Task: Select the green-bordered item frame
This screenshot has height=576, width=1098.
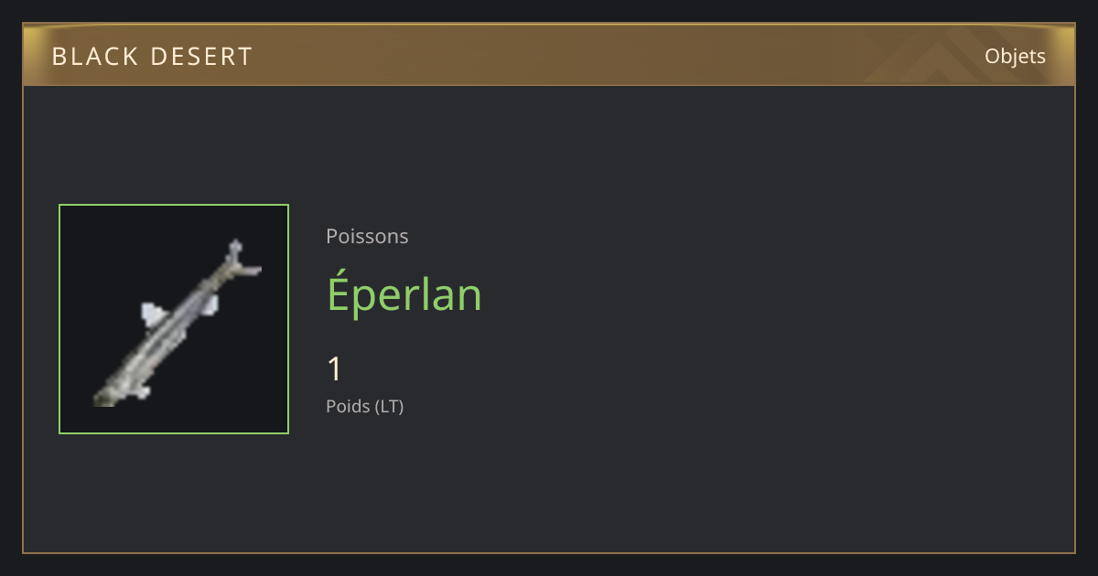Action: pos(174,319)
